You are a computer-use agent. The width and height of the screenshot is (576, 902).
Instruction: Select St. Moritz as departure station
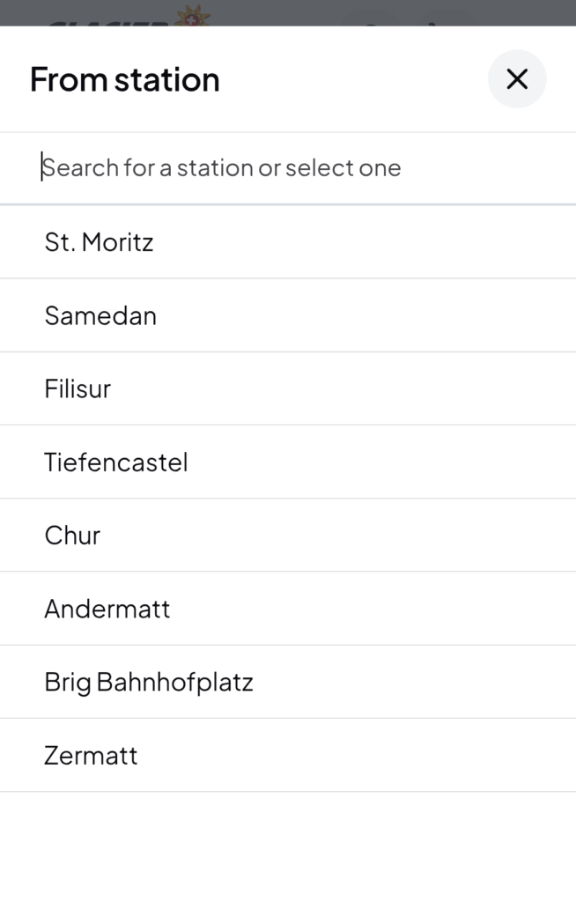tap(288, 242)
